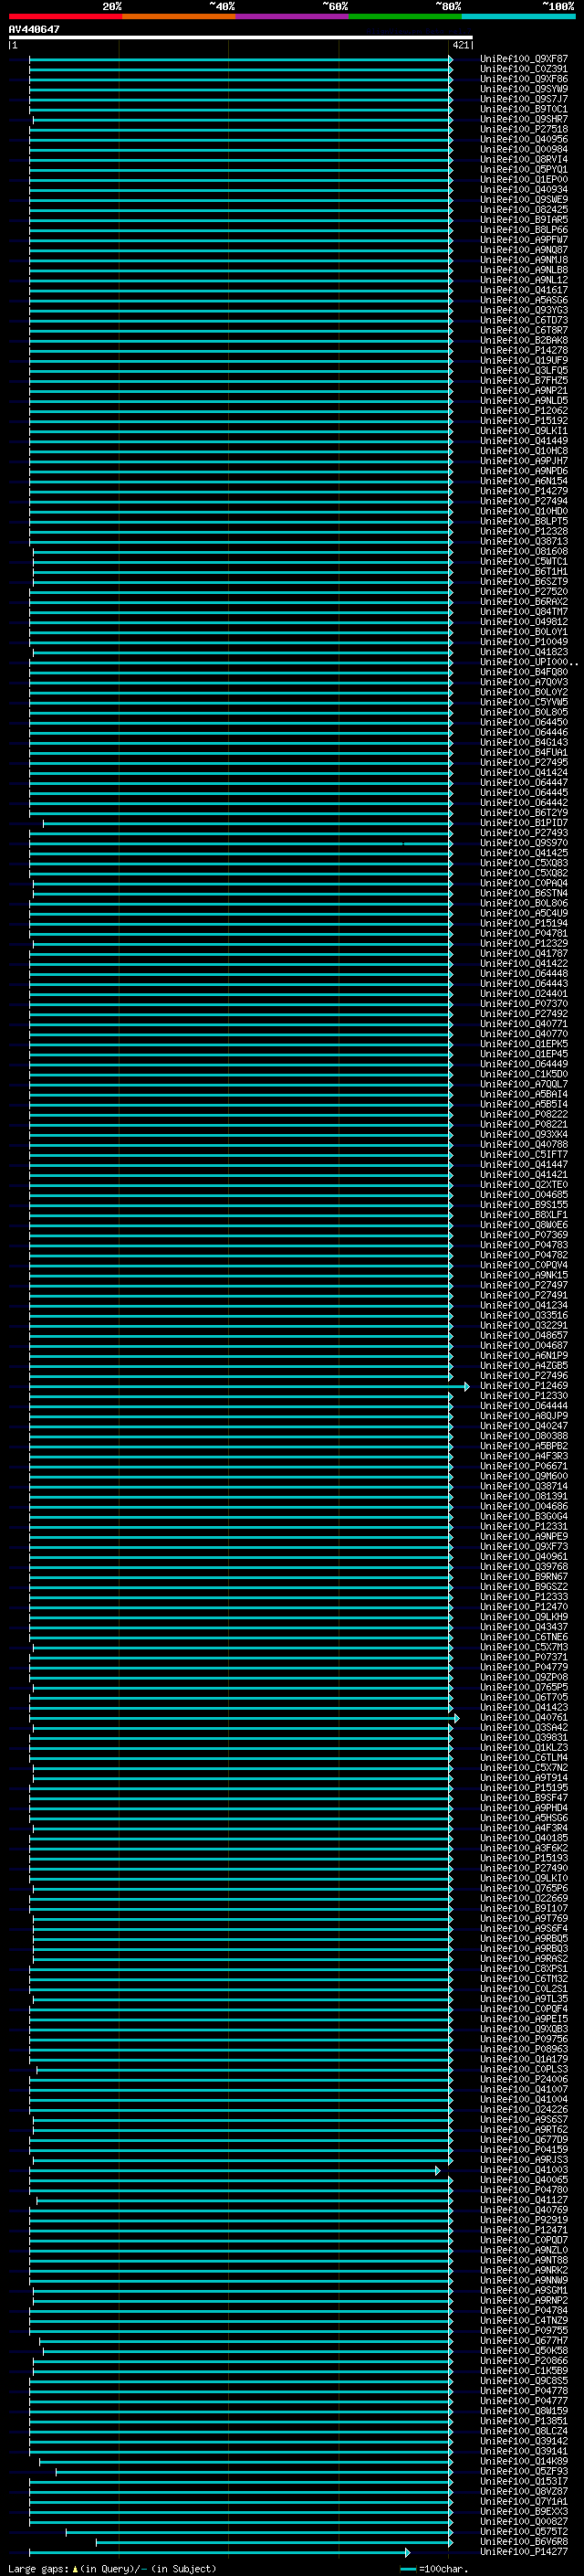Select hit label UniRef100_P07370
The width and height of the screenshot is (584, 2576).
[x=523, y=1003]
